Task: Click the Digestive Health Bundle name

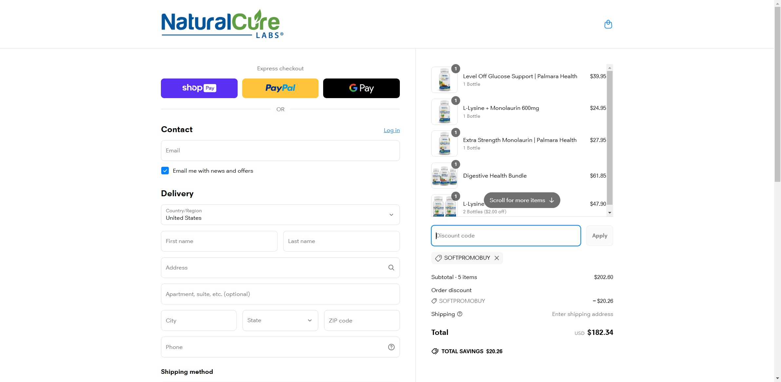Action: tap(495, 176)
